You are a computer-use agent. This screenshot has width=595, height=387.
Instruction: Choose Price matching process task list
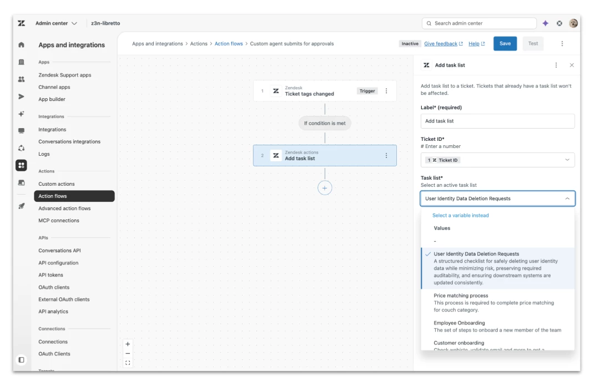497,303
